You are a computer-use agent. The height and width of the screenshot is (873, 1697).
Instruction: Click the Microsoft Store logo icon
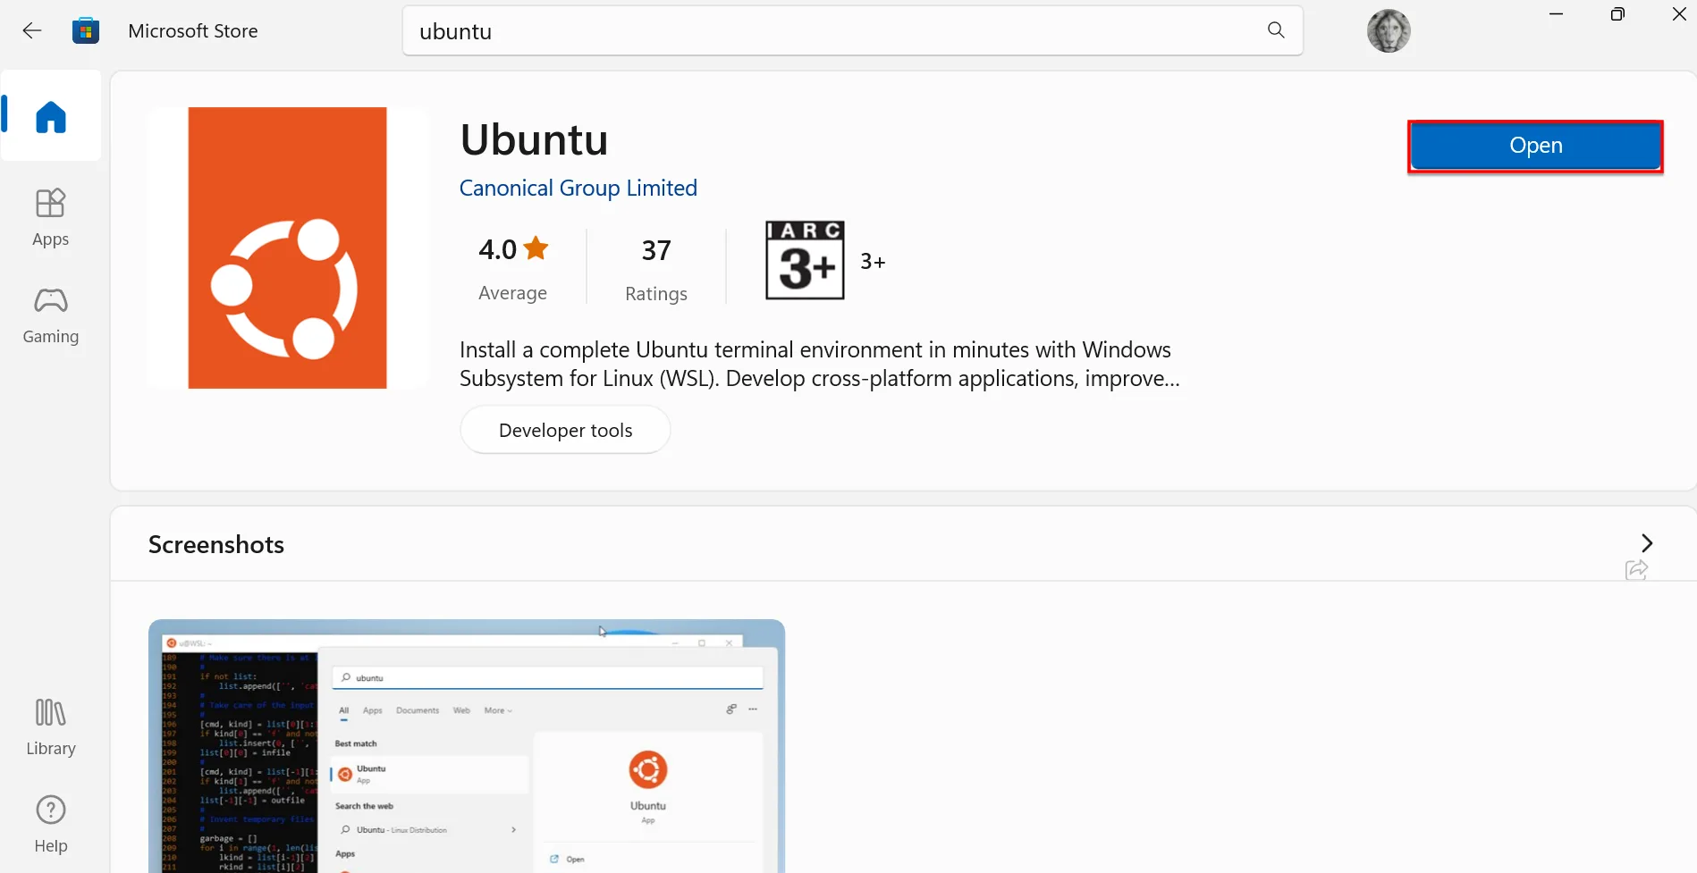click(x=86, y=31)
